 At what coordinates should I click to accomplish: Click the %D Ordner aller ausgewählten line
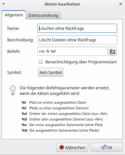click(62, 119)
